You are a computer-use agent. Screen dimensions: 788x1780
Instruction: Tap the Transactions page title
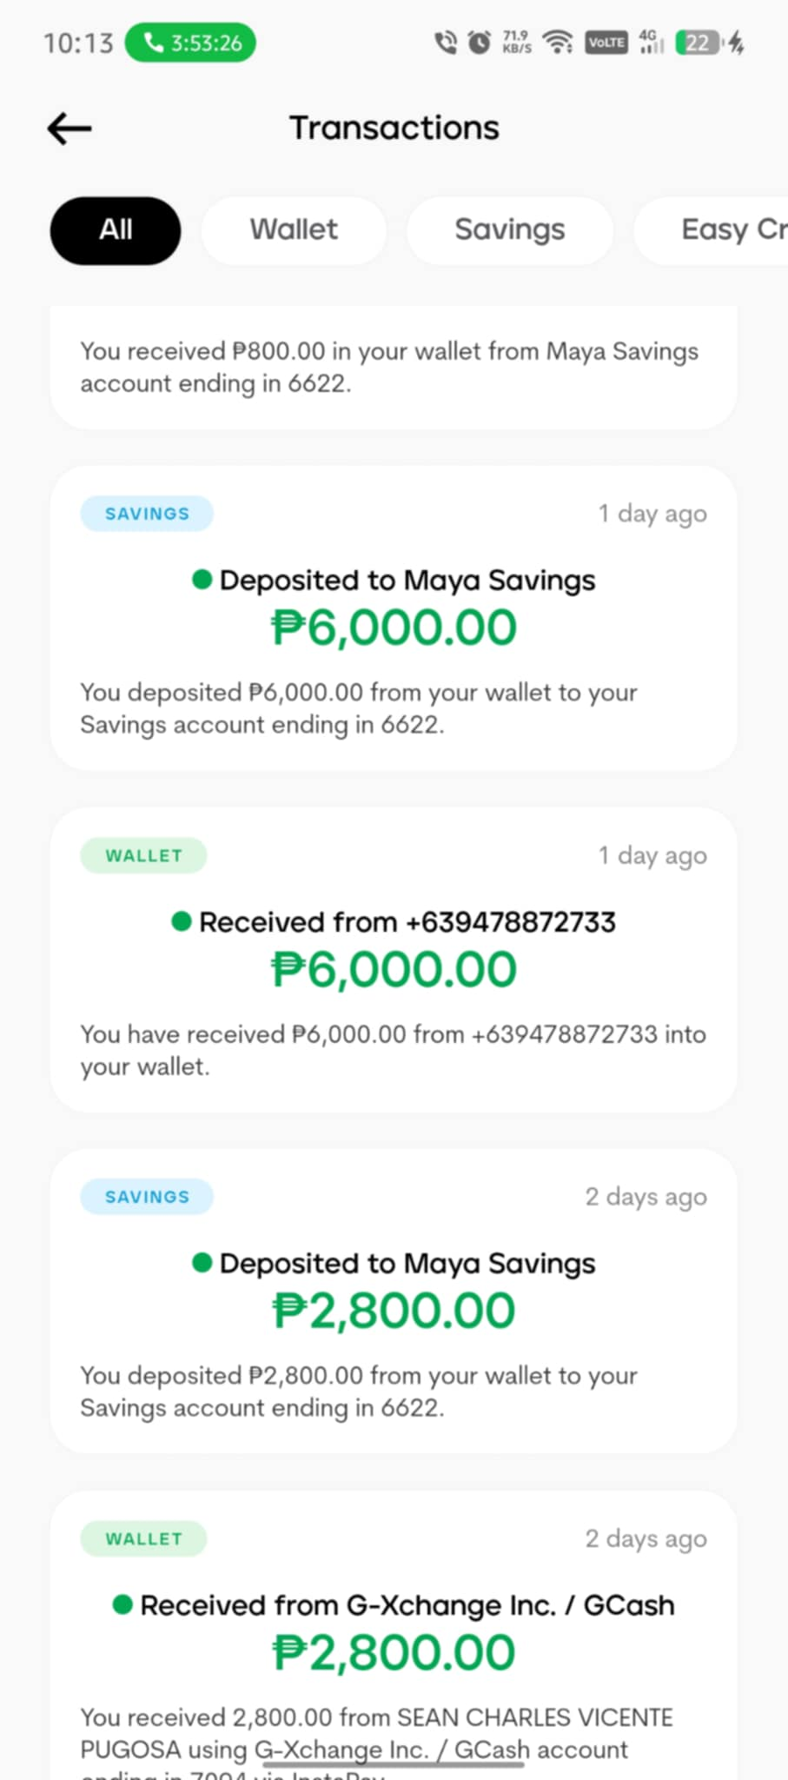click(394, 129)
